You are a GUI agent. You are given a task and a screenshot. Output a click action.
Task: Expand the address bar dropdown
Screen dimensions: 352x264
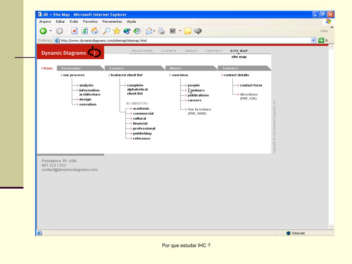click(x=313, y=41)
